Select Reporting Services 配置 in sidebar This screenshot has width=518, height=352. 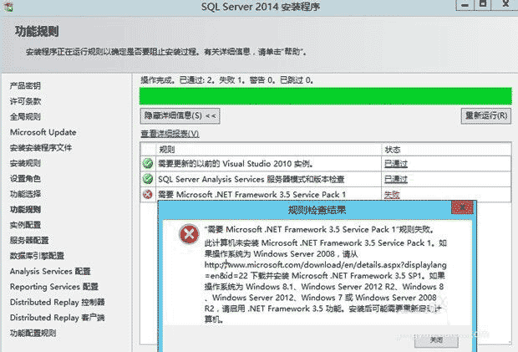[x=53, y=287]
